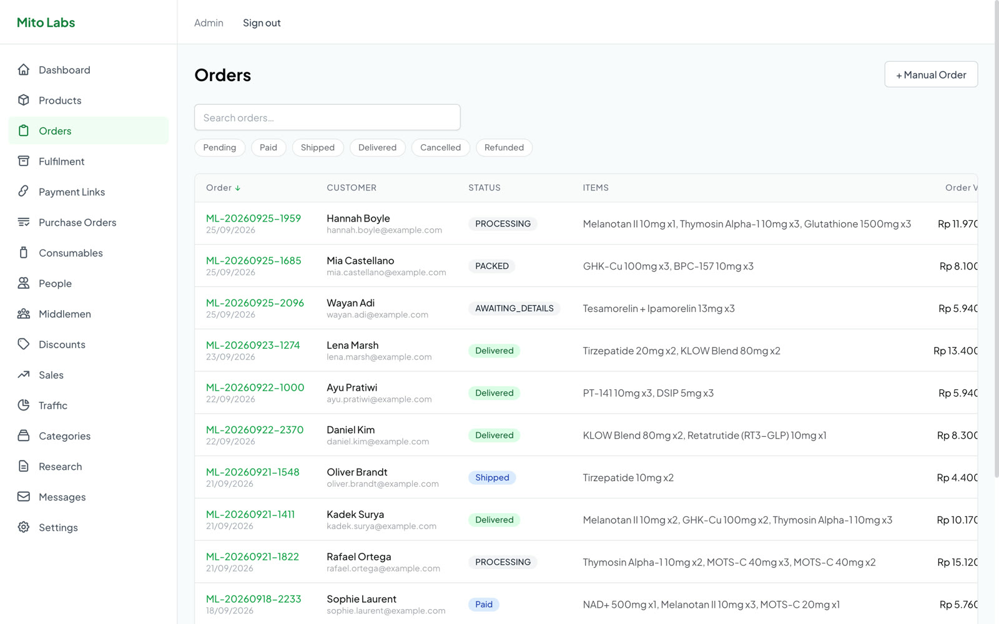Click the People user icon
The width and height of the screenshot is (999, 624).
[24, 283]
